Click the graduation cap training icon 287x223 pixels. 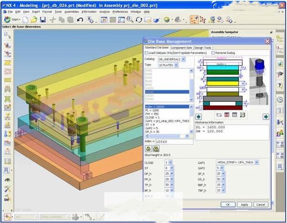pos(280,74)
